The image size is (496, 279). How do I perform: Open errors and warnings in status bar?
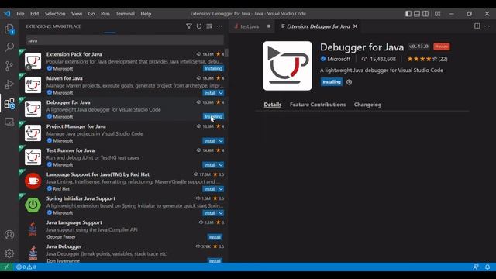[26, 267]
